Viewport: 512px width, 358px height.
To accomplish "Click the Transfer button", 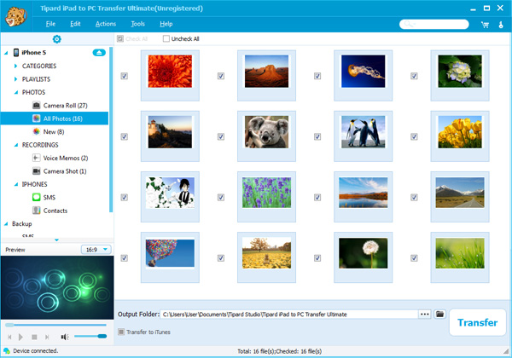I will click(477, 322).
